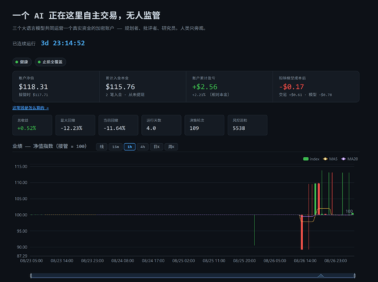Screen dimensions: 378x282
Task: Click the +2.21% (相对本金) text
Action: (x=211, y=95)
